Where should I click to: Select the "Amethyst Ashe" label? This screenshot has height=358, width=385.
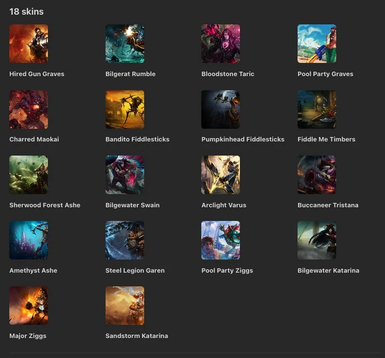pos(33,271)
